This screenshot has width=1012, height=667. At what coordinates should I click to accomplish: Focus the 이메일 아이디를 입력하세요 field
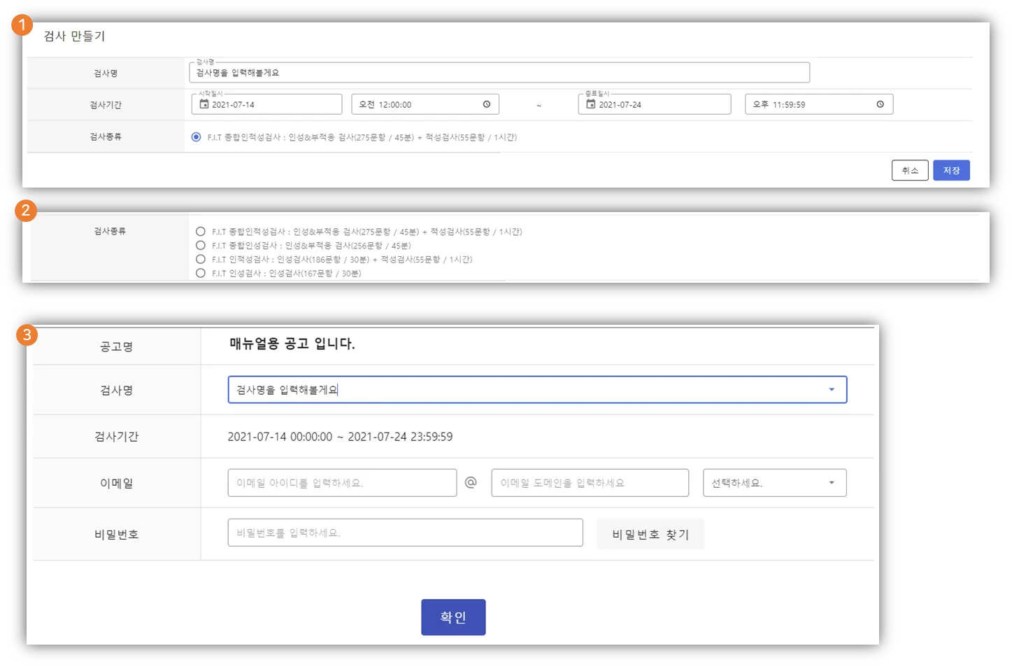(x=342, y=483)
